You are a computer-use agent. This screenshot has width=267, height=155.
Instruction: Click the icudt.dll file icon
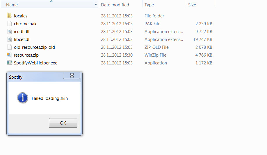pyautogui.click(x=9, y=32)
